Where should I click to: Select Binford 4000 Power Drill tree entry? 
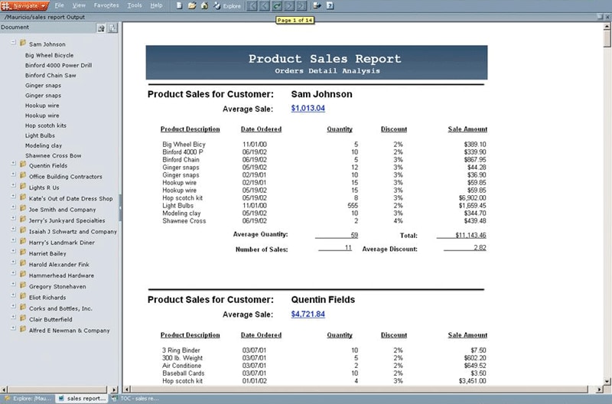click(x=59, y=65)
